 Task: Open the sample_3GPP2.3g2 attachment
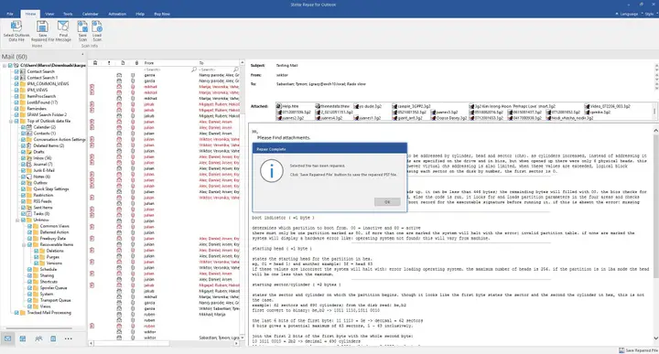[x=412, y=106]
